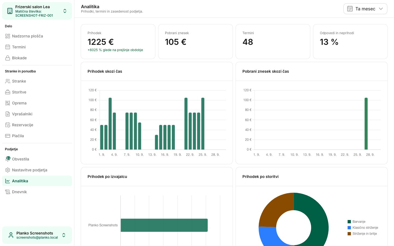Click the Dnevnik log icon
This screenshot has height=246, width=394.
coord(8,192)
